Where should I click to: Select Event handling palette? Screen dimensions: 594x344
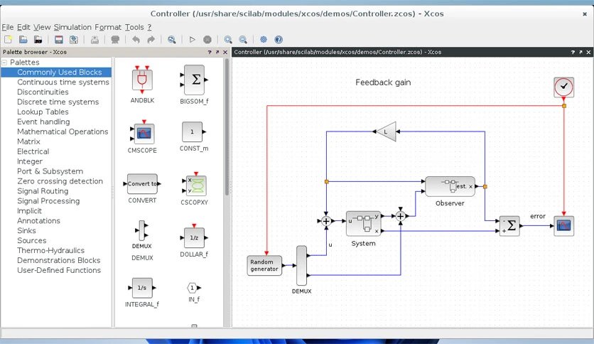pyautogui.click(x=43, y=122)
